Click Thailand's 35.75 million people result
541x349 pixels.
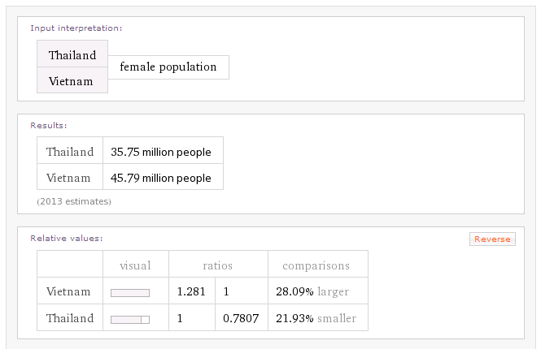click(161, 152)
